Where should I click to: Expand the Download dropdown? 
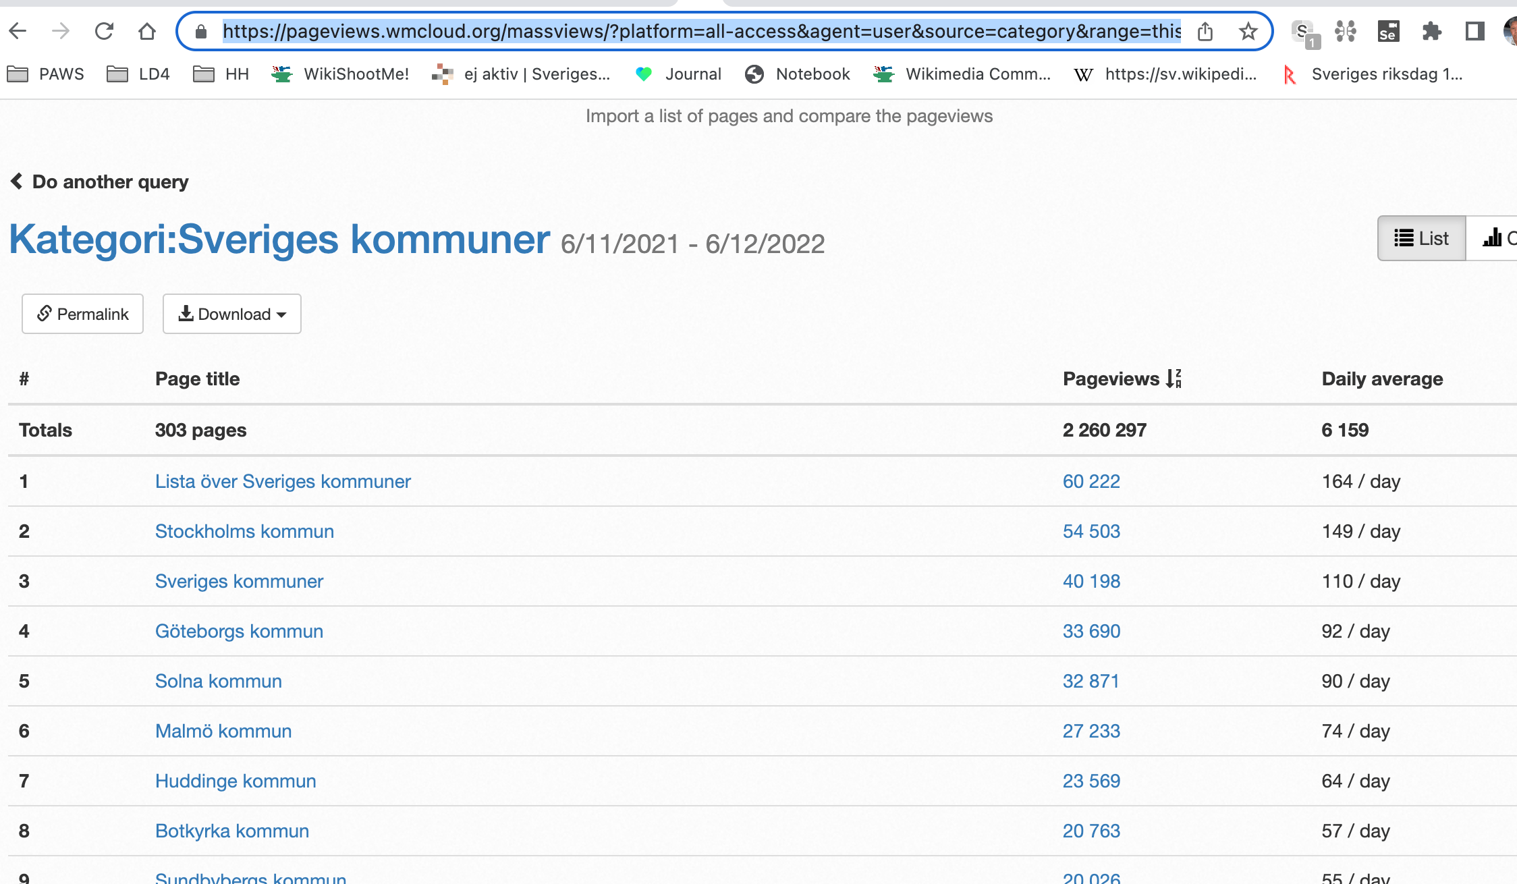tap(231, 314)
